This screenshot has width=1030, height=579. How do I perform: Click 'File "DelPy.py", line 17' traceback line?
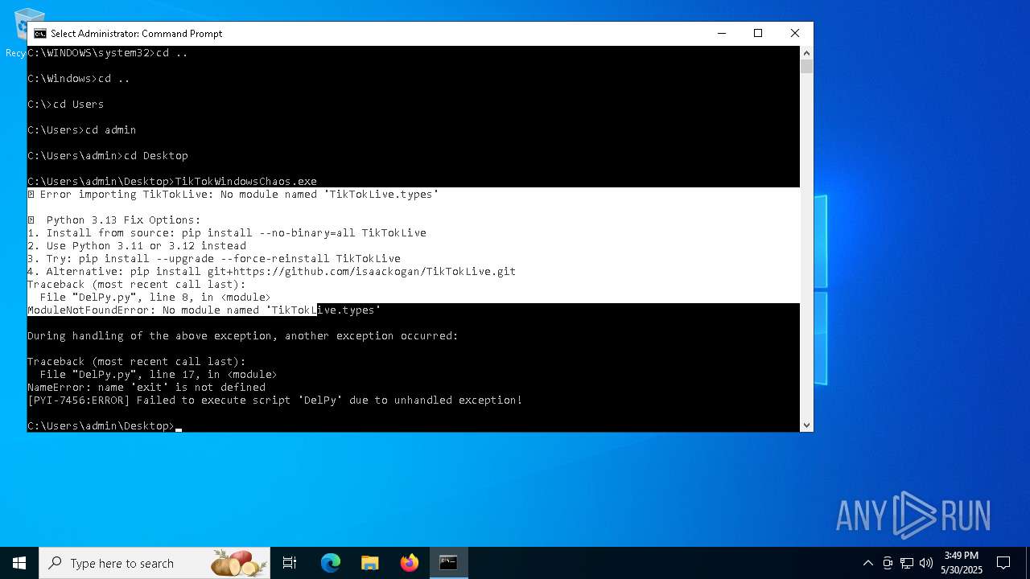point(159,374)
